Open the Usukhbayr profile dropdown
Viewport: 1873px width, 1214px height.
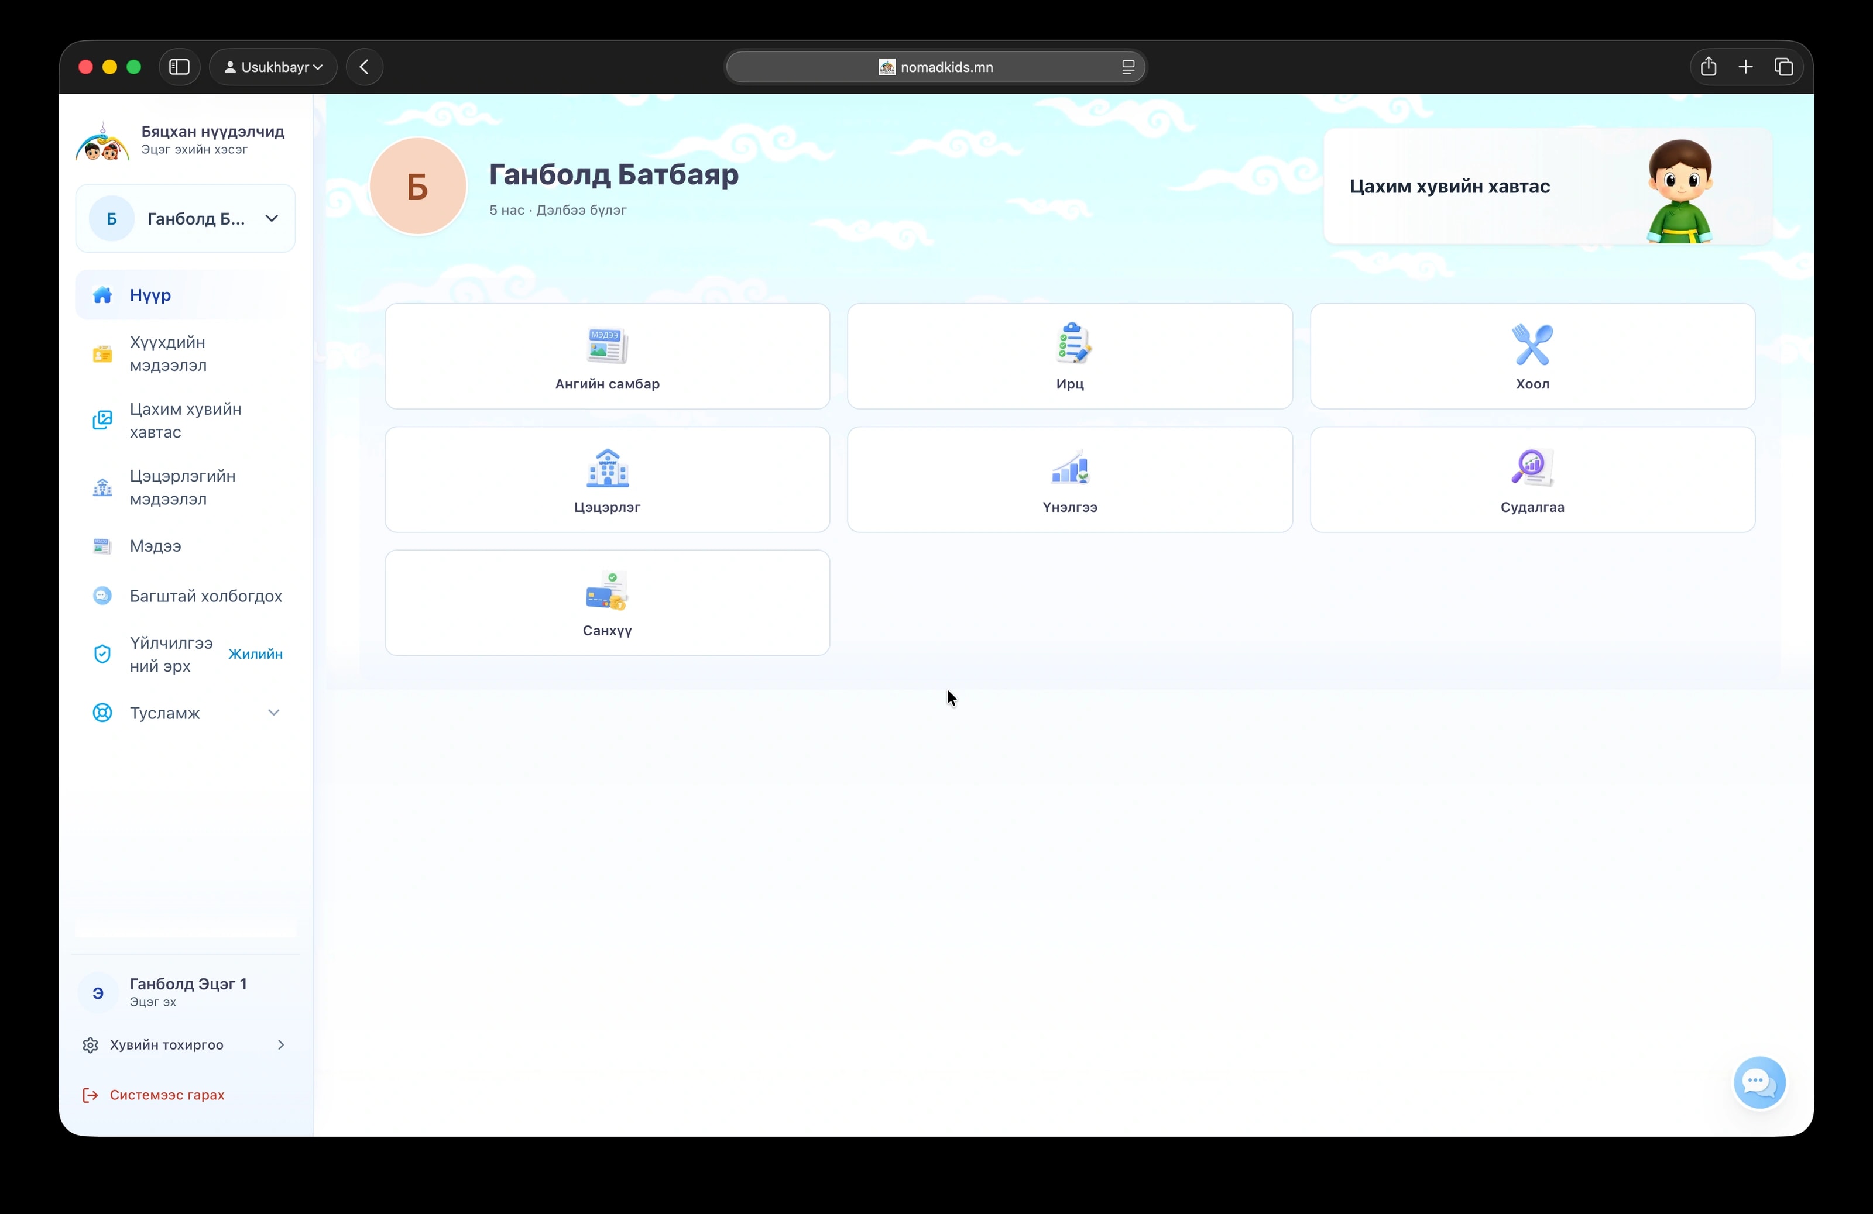click(273, 67)
